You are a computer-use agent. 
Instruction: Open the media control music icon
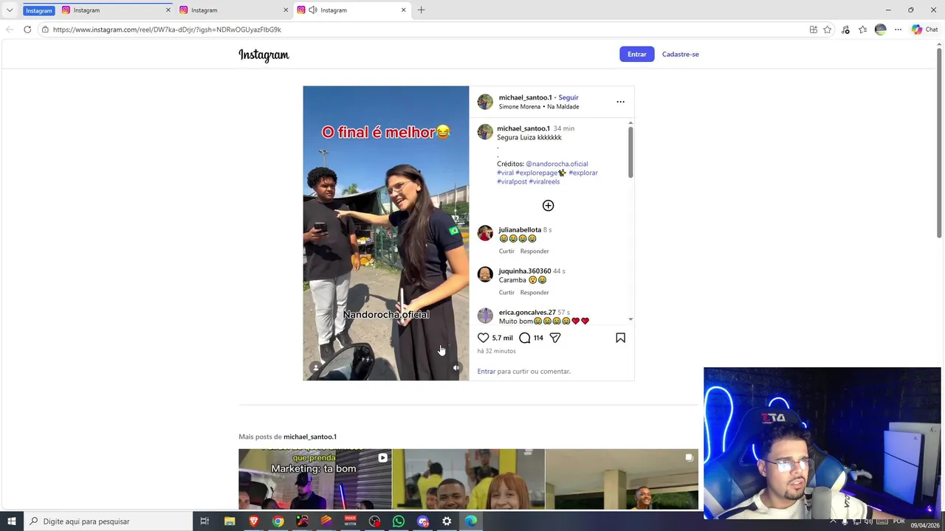pos(845,29)
